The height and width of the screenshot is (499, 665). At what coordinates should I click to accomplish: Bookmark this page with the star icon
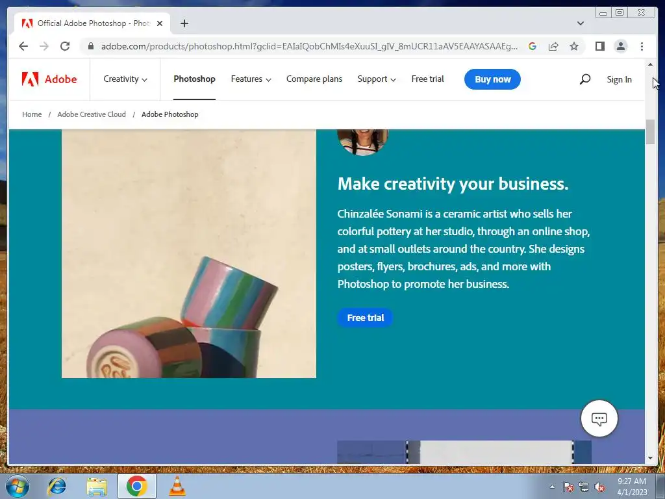(574, 46)
